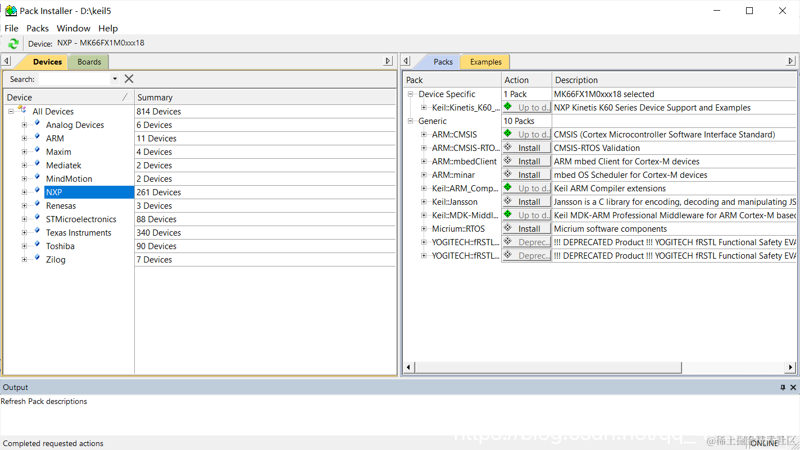Open the Window menu
Screen dimensions: 800x450
(x=74, y=28)
